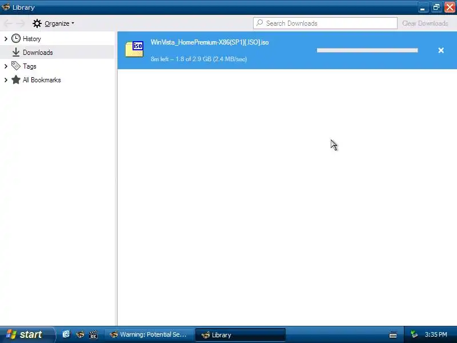Go forward with the right arrow button

[x=21, y=23]
